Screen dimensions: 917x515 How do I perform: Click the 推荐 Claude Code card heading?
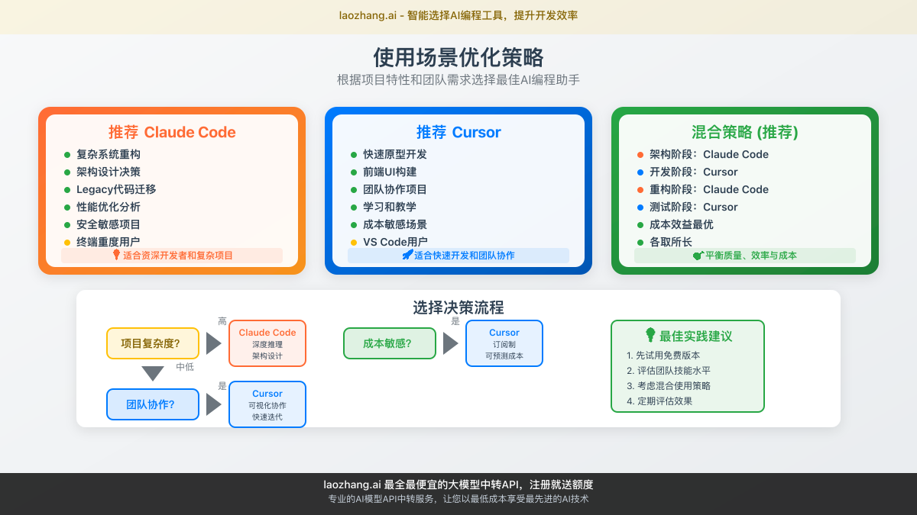pyautogui.click(x=172, y=132)
